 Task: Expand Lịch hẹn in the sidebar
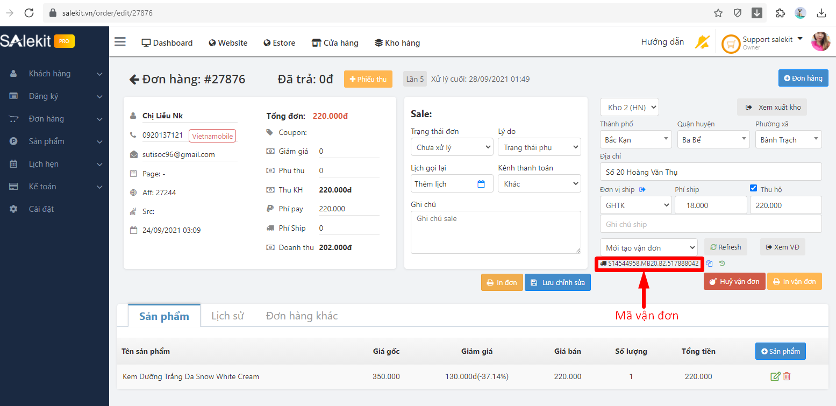[x=55, y=164]
